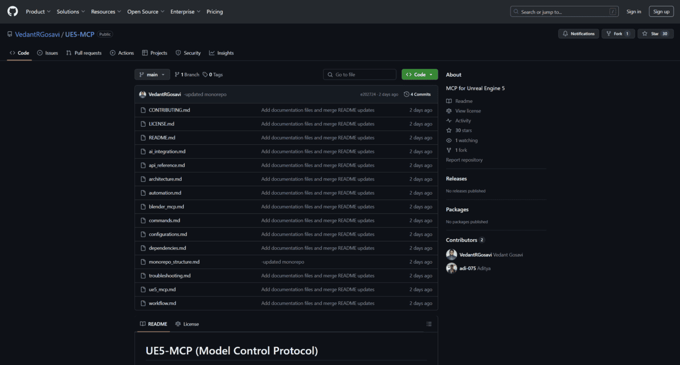680x365 pixels.
Task: Click the -updated monorepo message on monorepo_structure.md row
Action: (x=283, y=262)
